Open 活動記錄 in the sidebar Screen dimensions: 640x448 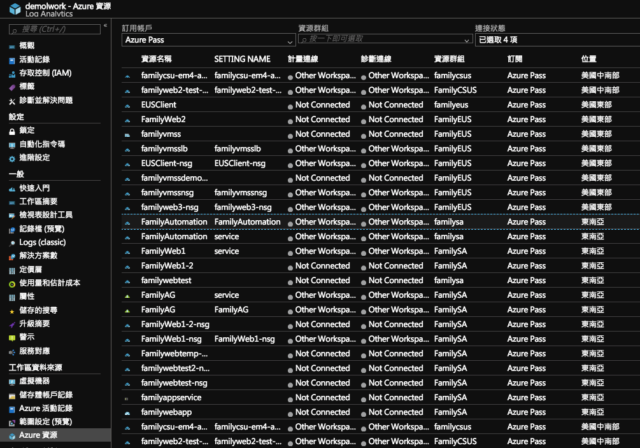34,60
